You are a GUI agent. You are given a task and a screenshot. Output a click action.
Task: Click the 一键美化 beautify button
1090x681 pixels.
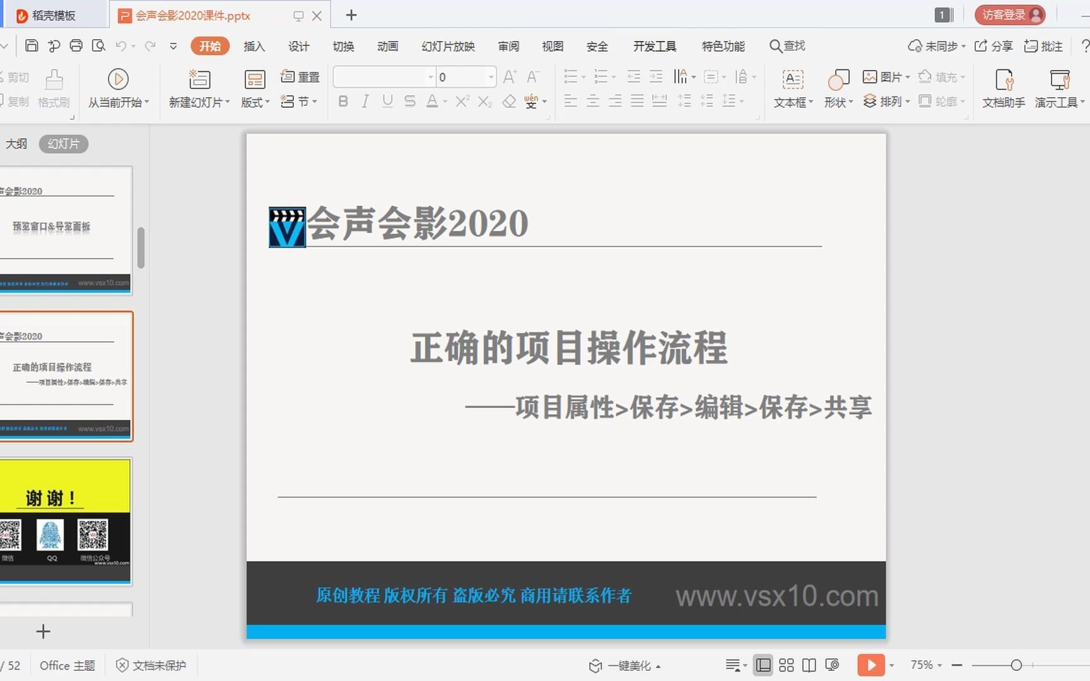pos(624,666)
